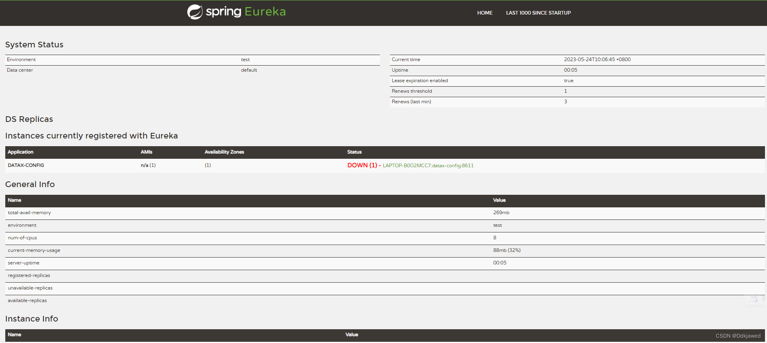Click the Application column header
The height and width of the screenshot is (343, 767).
(x=21, y=152)
